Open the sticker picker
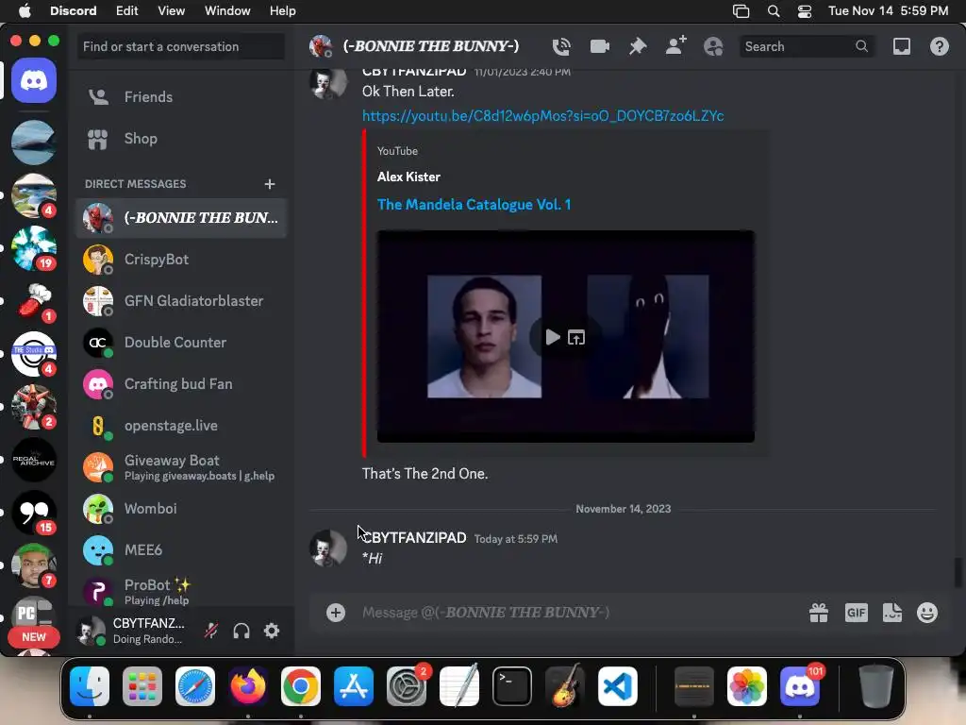 892,612
